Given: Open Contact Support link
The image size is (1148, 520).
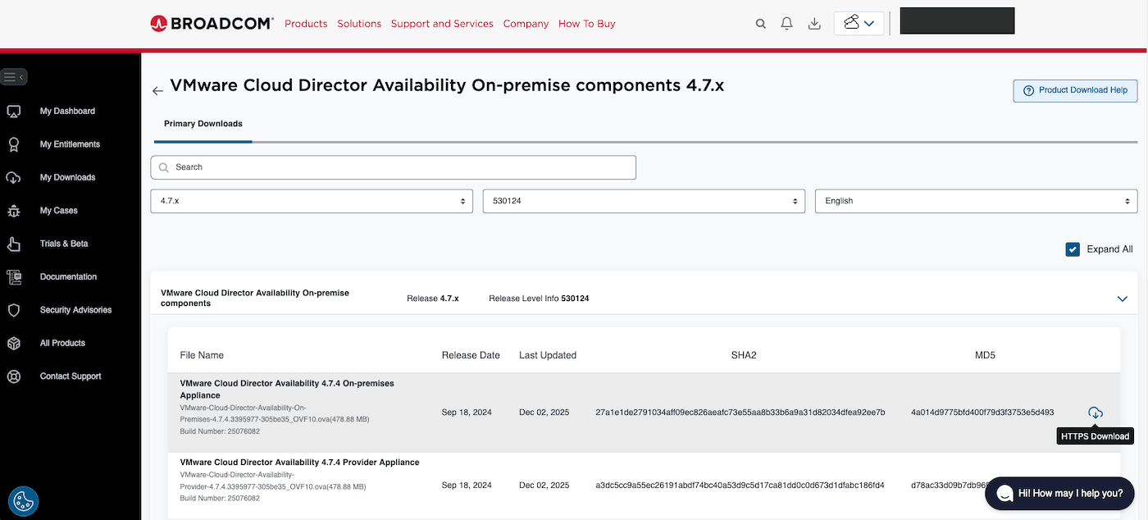Looking at the screenshot, I should click(71, 376).
